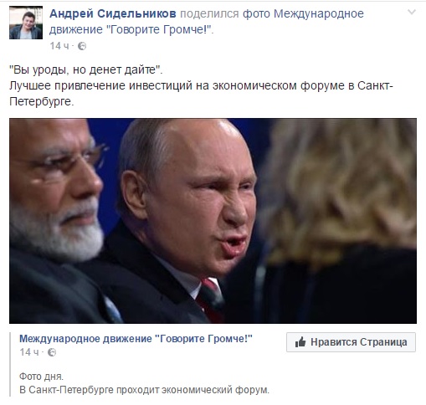The width and height of the screenshot is (426, 405).
Task: Click the "фото" link in post header
Action: [x=256, y=13]
